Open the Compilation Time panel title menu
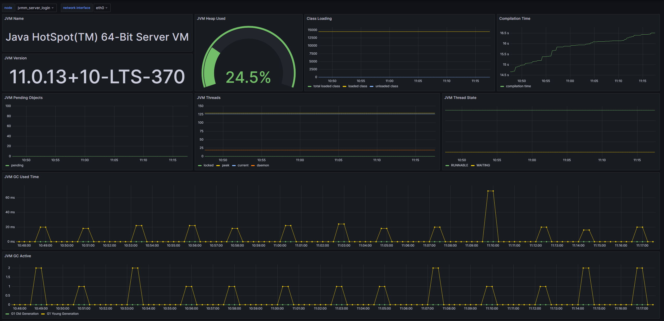Viewport: 664px width, 321px height. [515, 18]
